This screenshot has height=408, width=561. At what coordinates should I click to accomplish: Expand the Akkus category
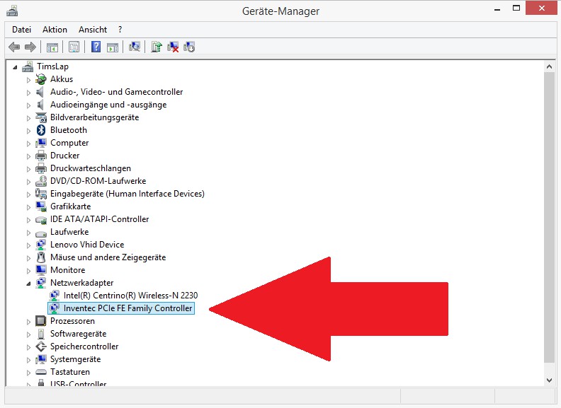point(29,79)
